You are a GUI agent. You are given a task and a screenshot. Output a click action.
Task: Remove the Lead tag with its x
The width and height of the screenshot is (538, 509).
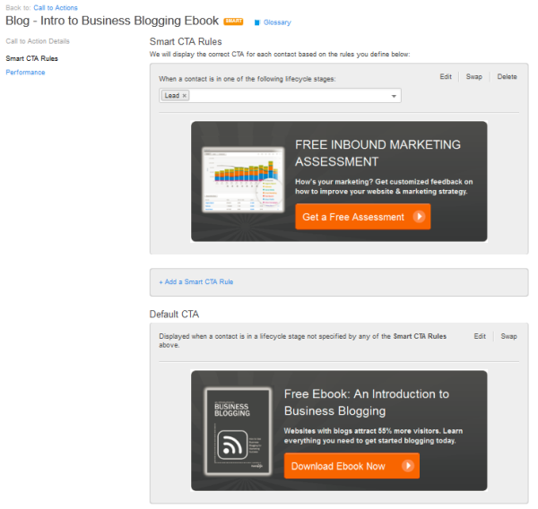pos(185,96)
